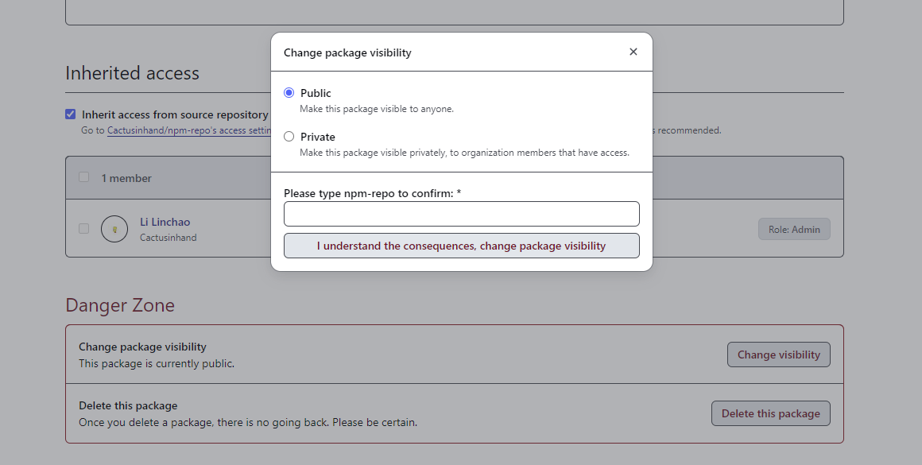The width and height of the screenshot is (922, 465).
Task: Click the Danger Zone heading
Action: tap(120, 305)
